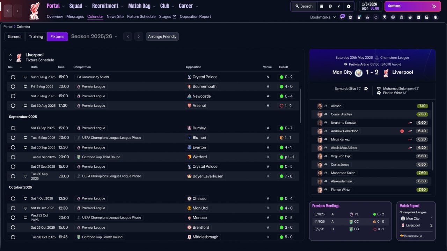
Task: Click the external link icon next to Stages
Action: 174,17
